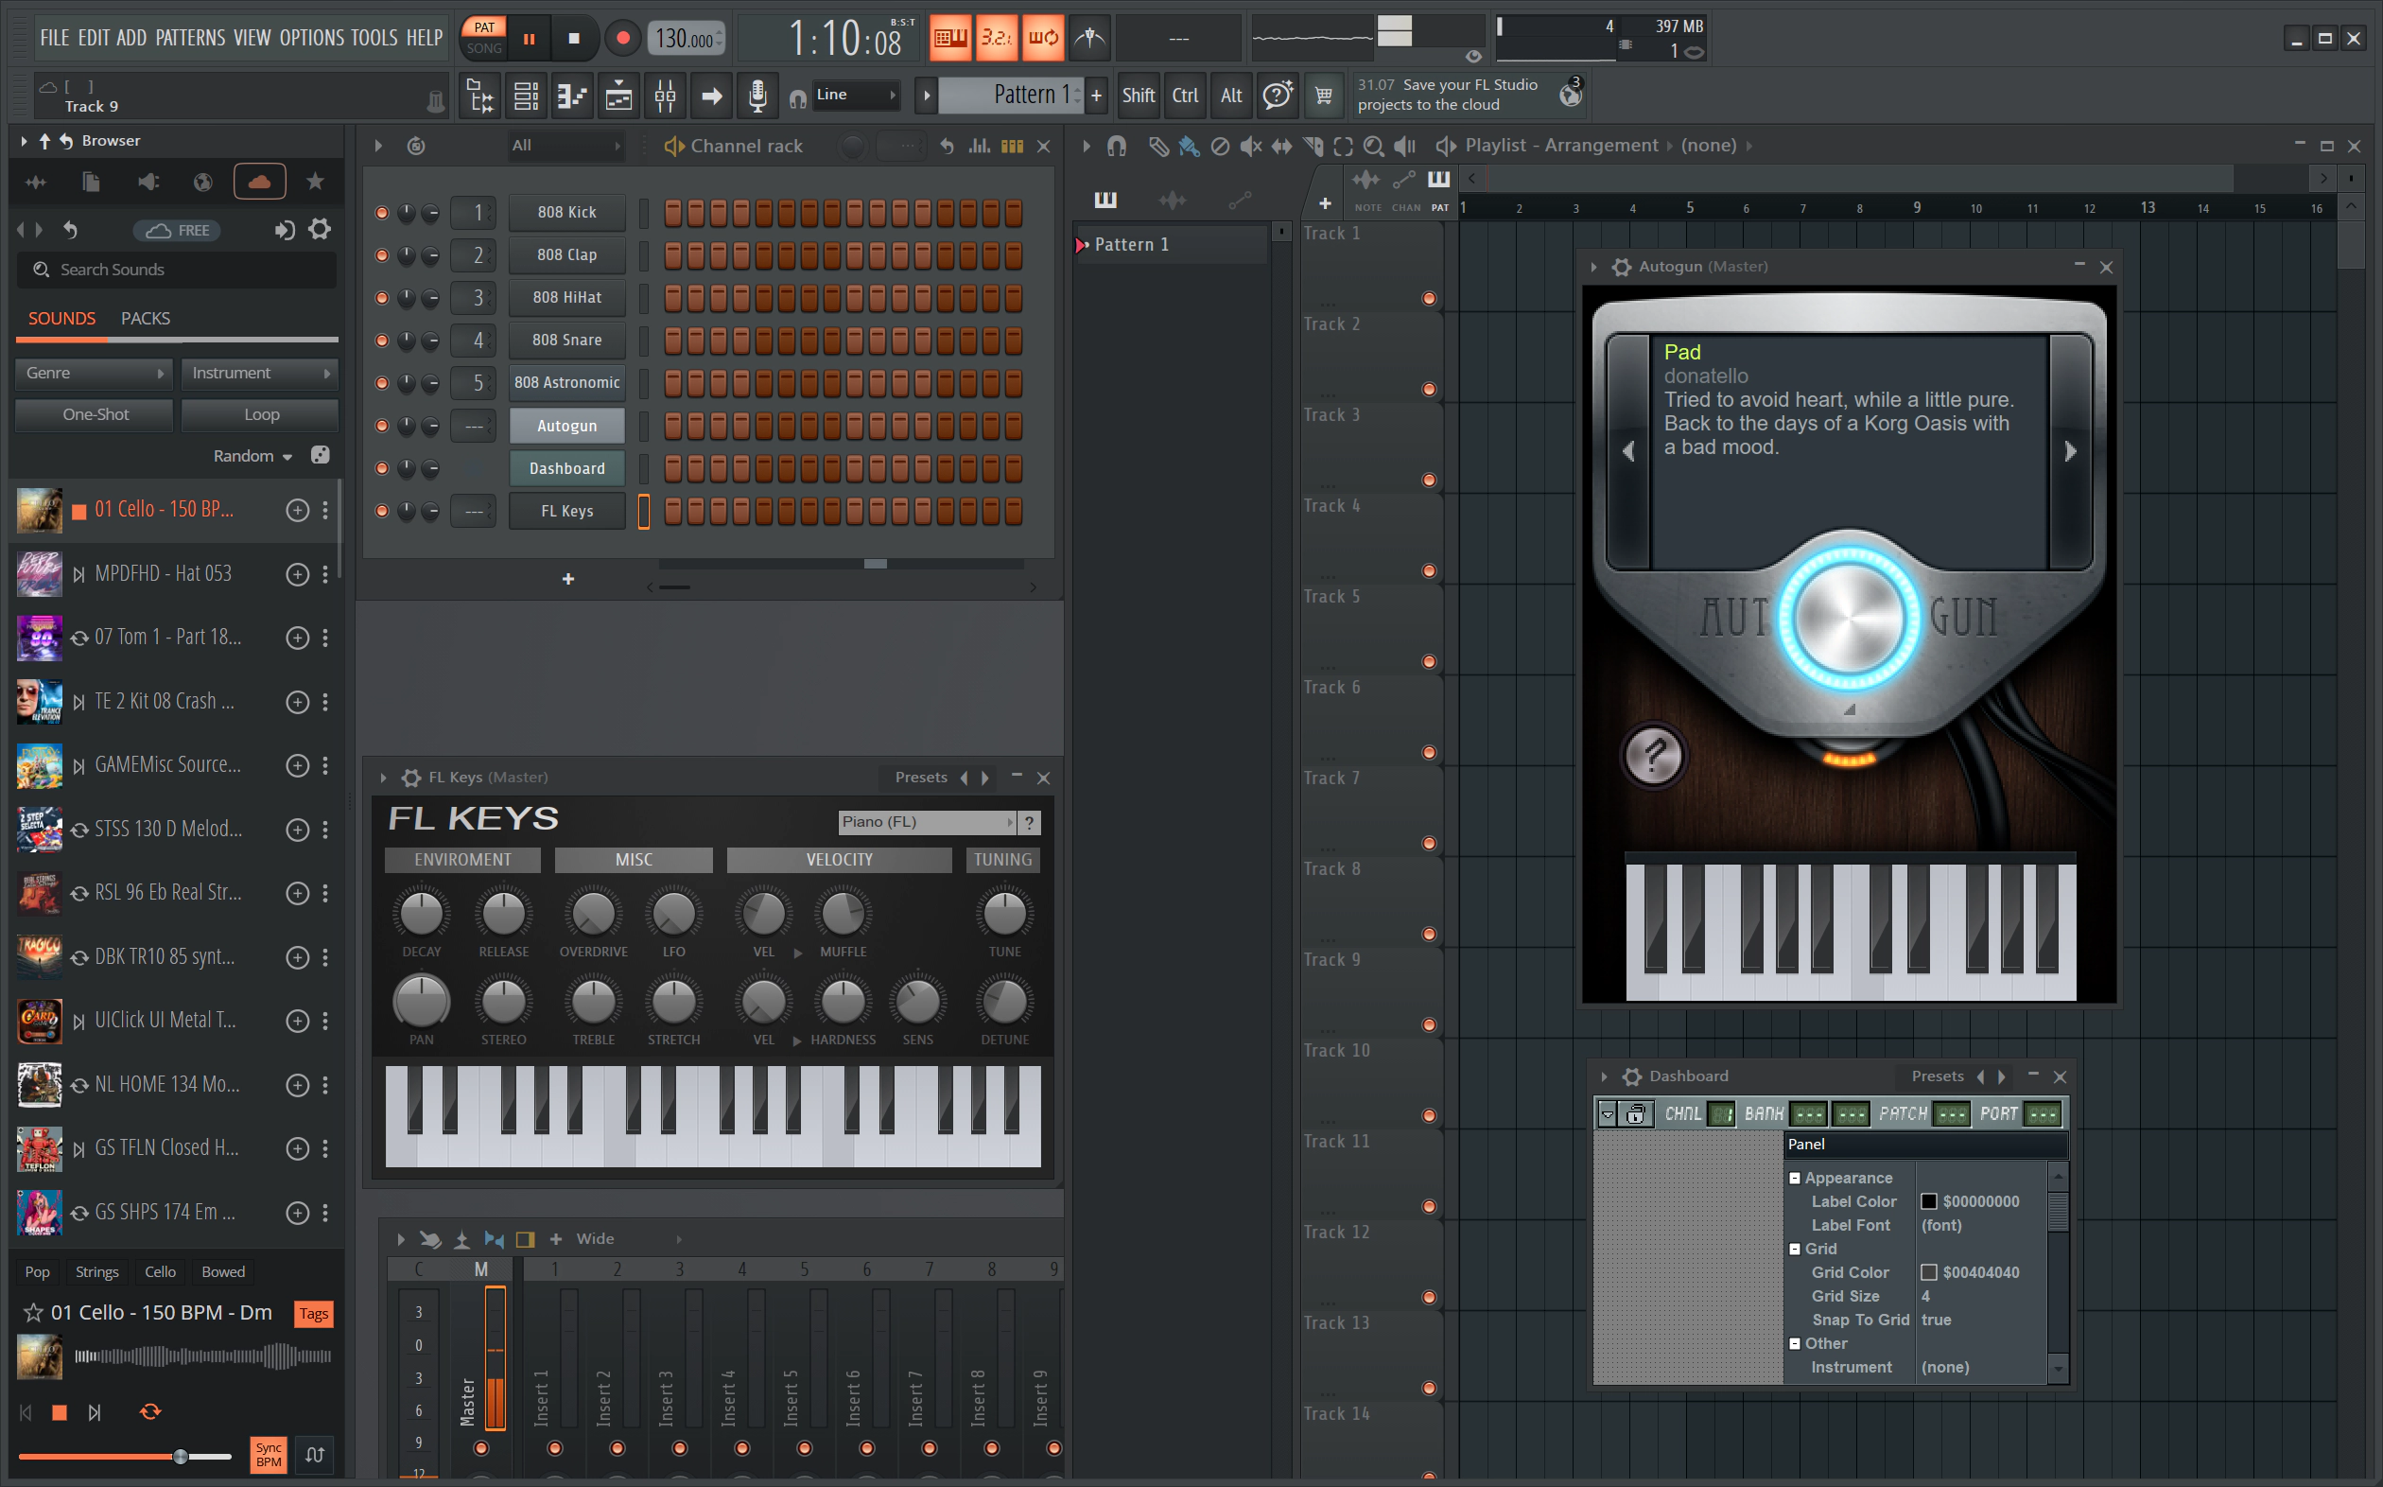2383x1487 pixels.
Task: Open the mixer Wide layout dropdown
Action: point(629,1239)
